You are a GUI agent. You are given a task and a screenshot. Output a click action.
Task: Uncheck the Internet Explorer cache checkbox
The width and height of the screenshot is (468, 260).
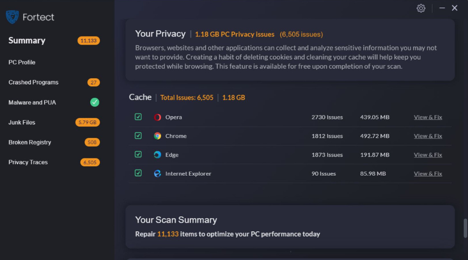pos(138,173)
